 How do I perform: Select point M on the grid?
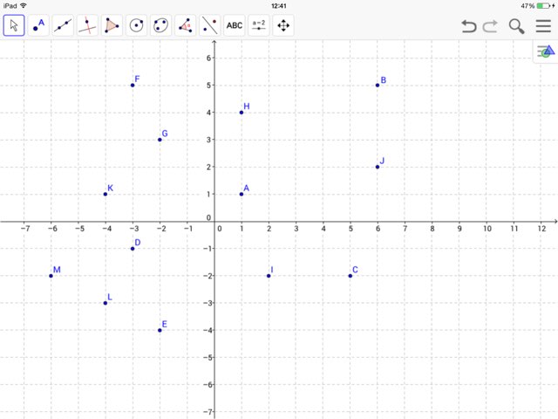51,276
